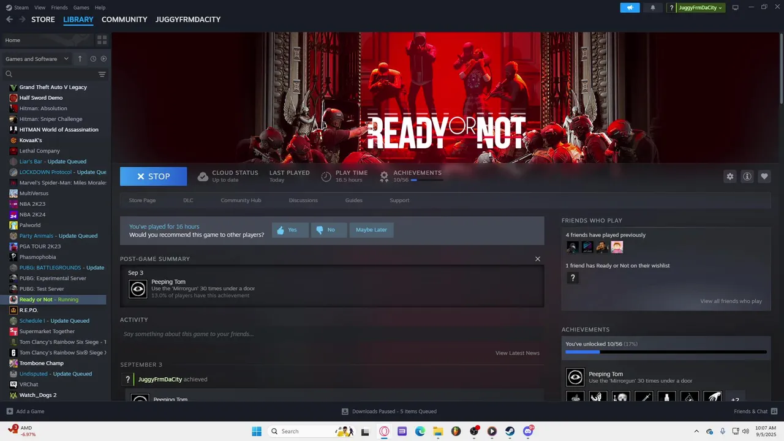Go forward with the right navigation arrow
Viewport: 784px width, 441px height.
click(23, 20)
